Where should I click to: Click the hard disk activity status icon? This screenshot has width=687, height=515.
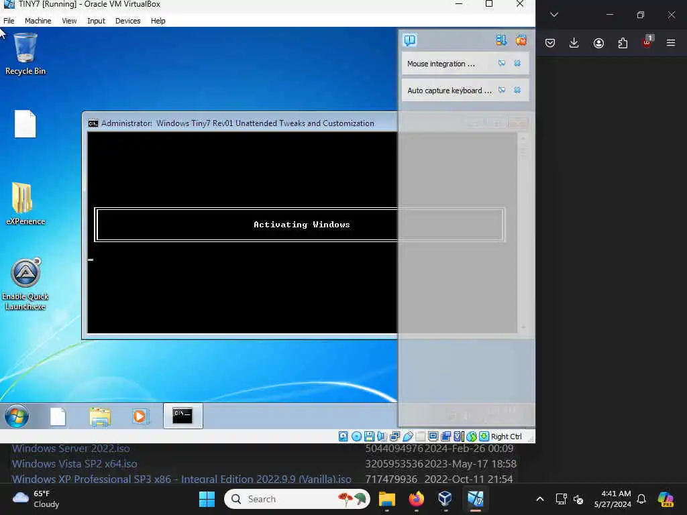(343, 436)
